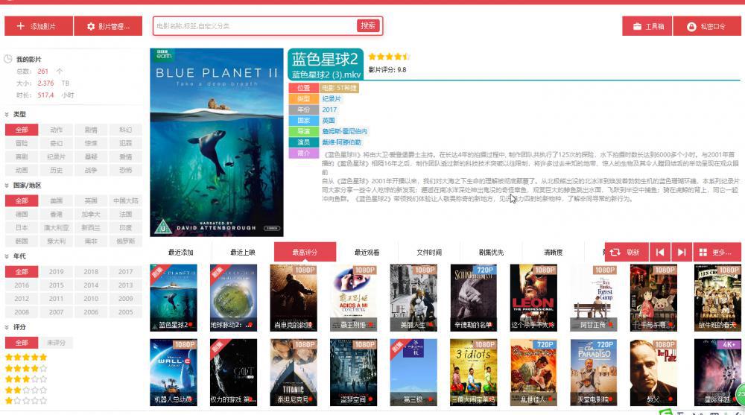The width and height of the screenshot is (745, 415).
Task: Select 英国 country filter
Action: click(91, 200)
